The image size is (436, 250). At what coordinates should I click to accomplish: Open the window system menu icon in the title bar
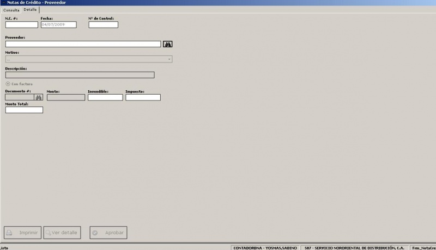tap(3, 3)
